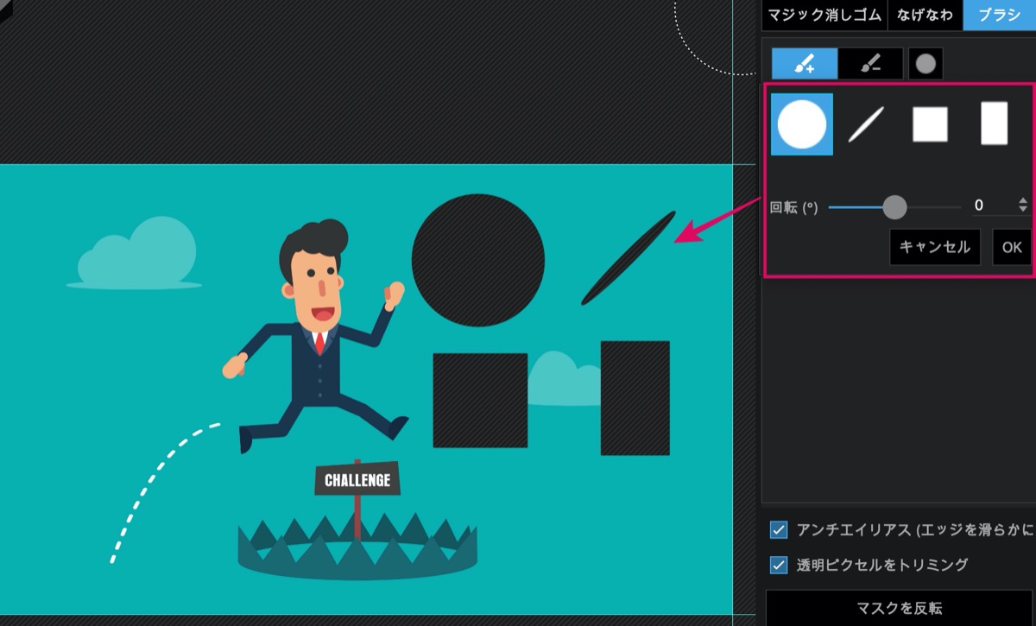Viewport: 1036px width, 626px height.
Task: Choose the round circle brush shape
Action: coord(802,124)
